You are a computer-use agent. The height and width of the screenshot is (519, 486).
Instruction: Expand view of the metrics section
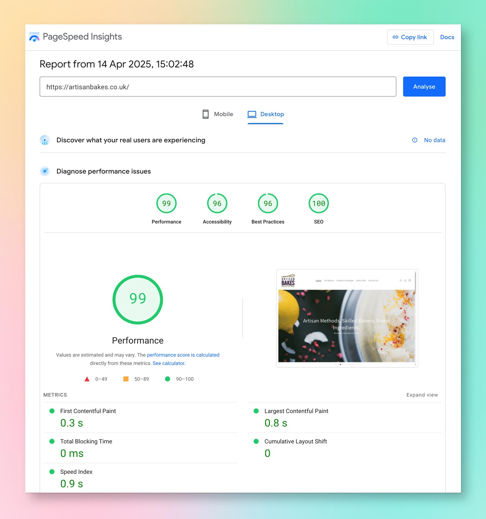coord(422,395)
